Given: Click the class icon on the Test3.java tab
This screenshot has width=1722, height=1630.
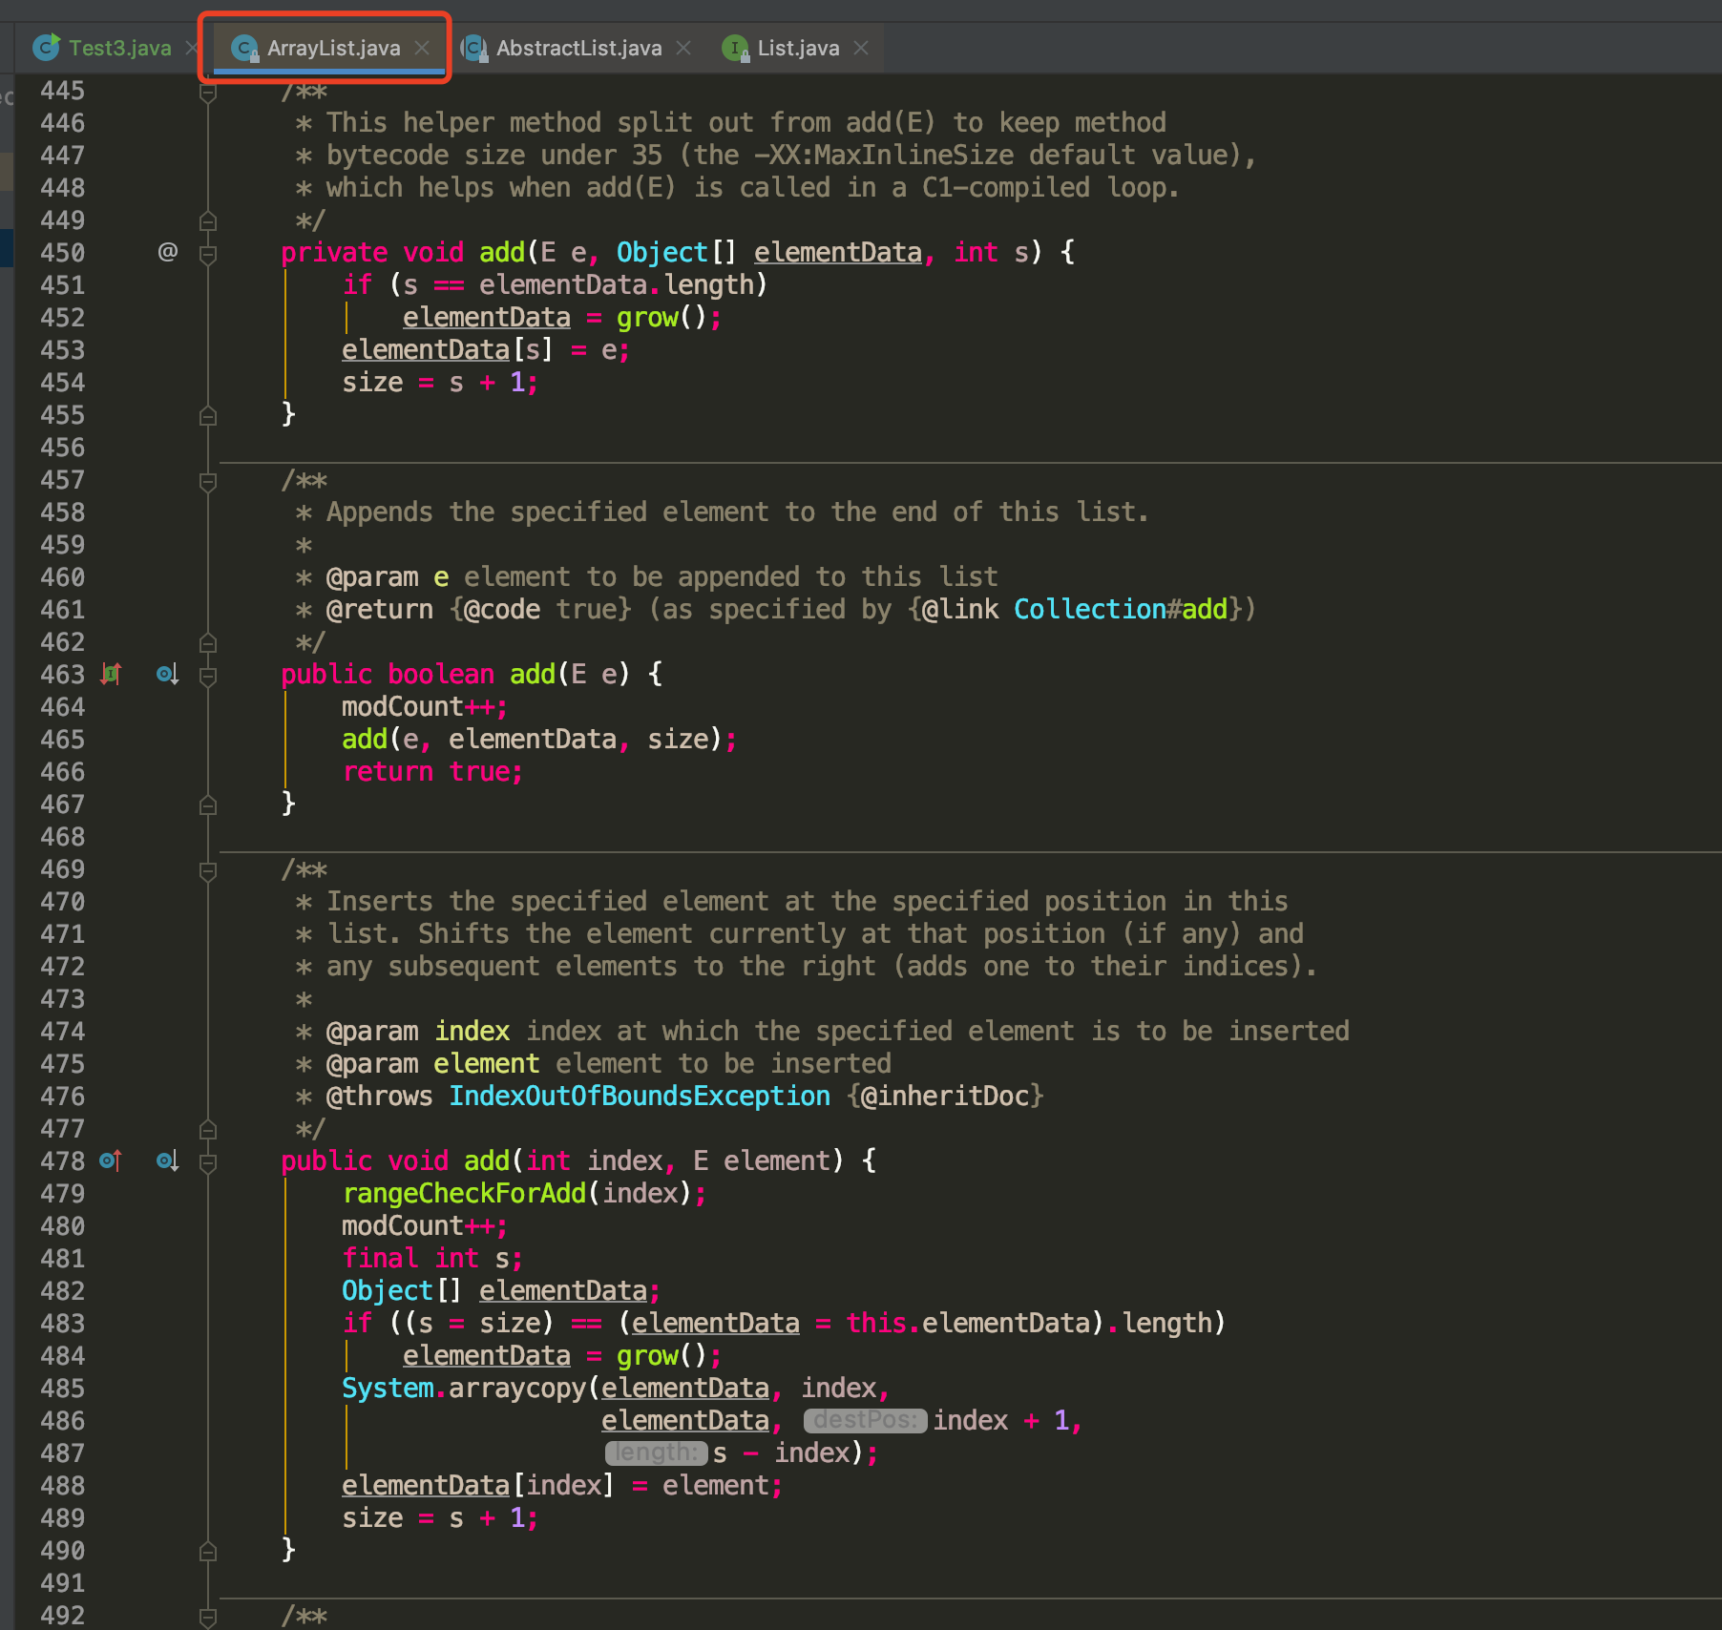Looking at the screenshot, I should 46,48.
